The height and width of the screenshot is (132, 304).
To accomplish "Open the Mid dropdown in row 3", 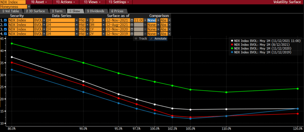I will pos(87,29).
